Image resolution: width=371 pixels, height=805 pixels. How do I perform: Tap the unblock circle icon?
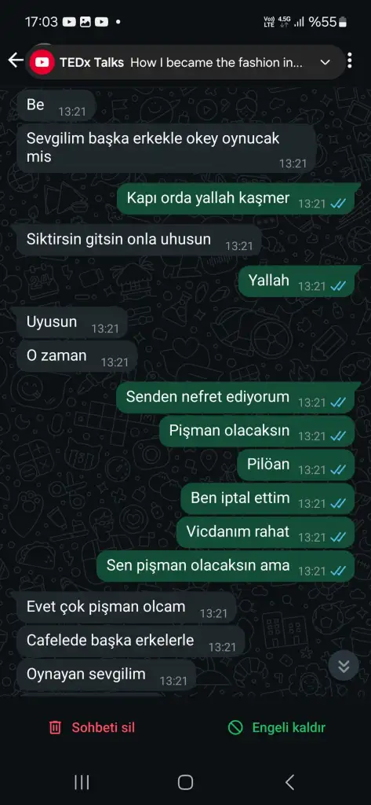click(235, 727)
